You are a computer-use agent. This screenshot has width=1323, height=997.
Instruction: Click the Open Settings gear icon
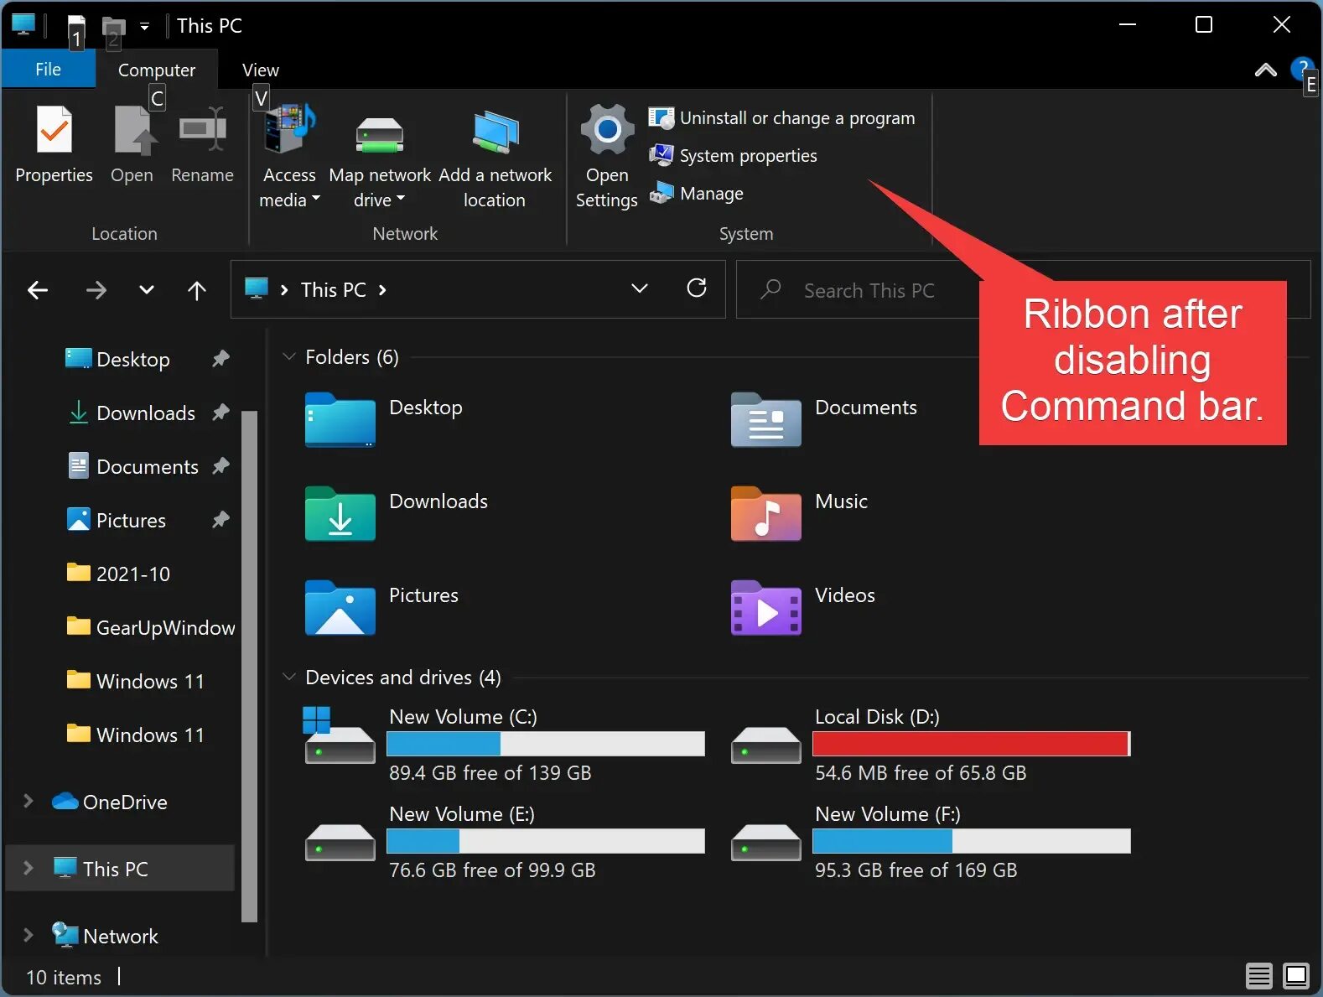click(x=607, y=129)
